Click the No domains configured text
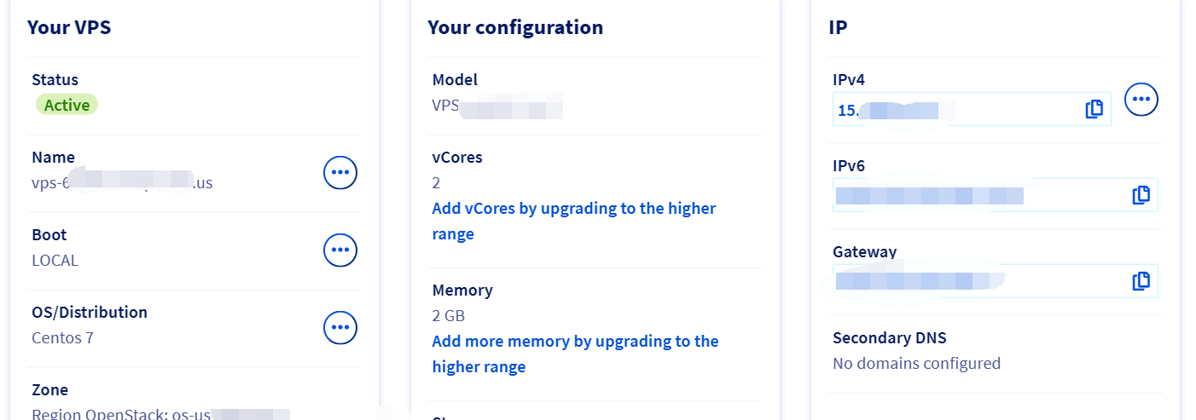The height and width of the screenshot is (420, 1196). click(916, 364)
